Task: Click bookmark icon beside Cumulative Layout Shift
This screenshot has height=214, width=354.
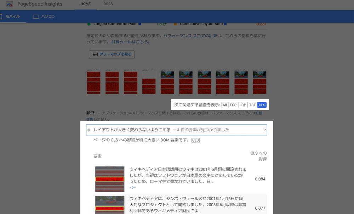Action: 225,24
